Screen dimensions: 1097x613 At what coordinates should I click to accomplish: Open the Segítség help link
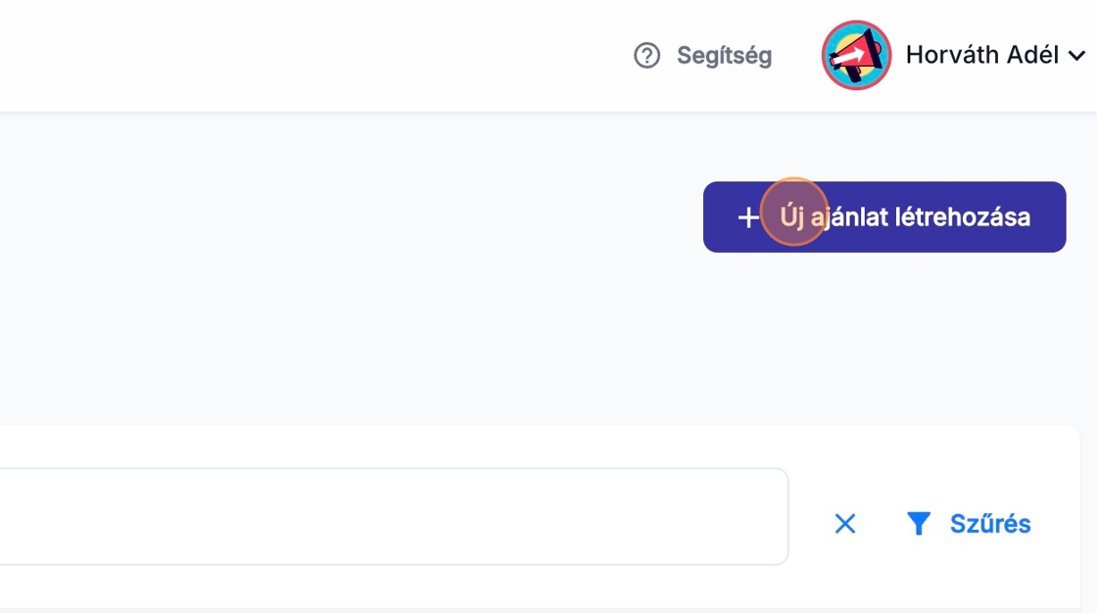coord(724,56)
